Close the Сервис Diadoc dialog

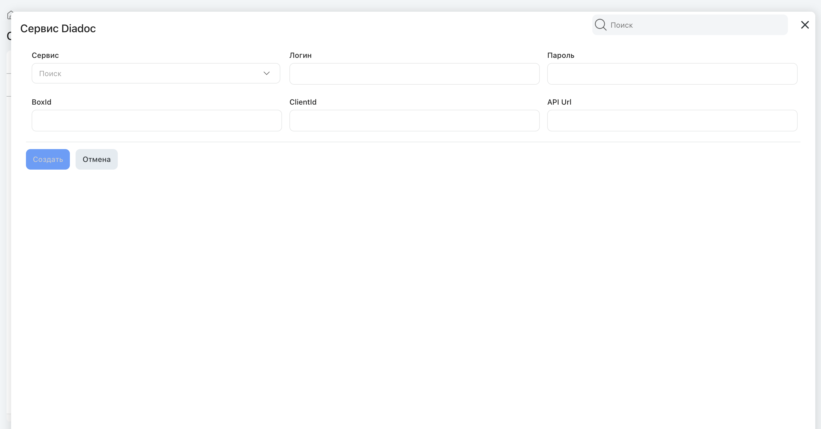[x=805, y=25]
